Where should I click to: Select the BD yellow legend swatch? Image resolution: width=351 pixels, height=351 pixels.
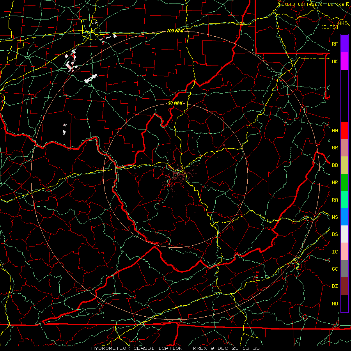point(344,165)
